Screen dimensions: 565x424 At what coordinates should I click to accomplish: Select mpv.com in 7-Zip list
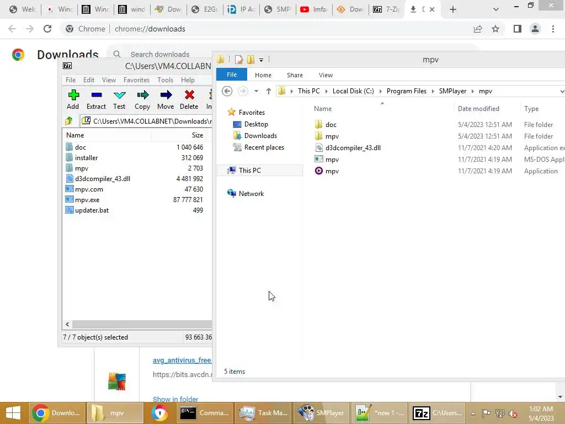click(89, 189)
